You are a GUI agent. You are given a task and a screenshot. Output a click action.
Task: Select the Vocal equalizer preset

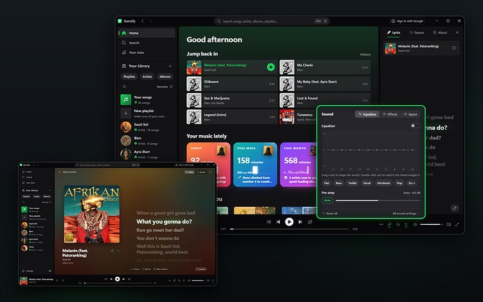click(367, 183)
